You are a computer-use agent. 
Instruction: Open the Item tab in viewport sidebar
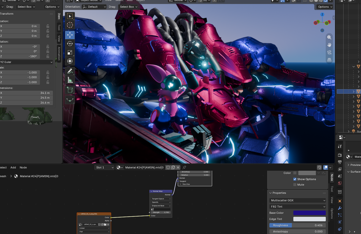tap(59, 16)
